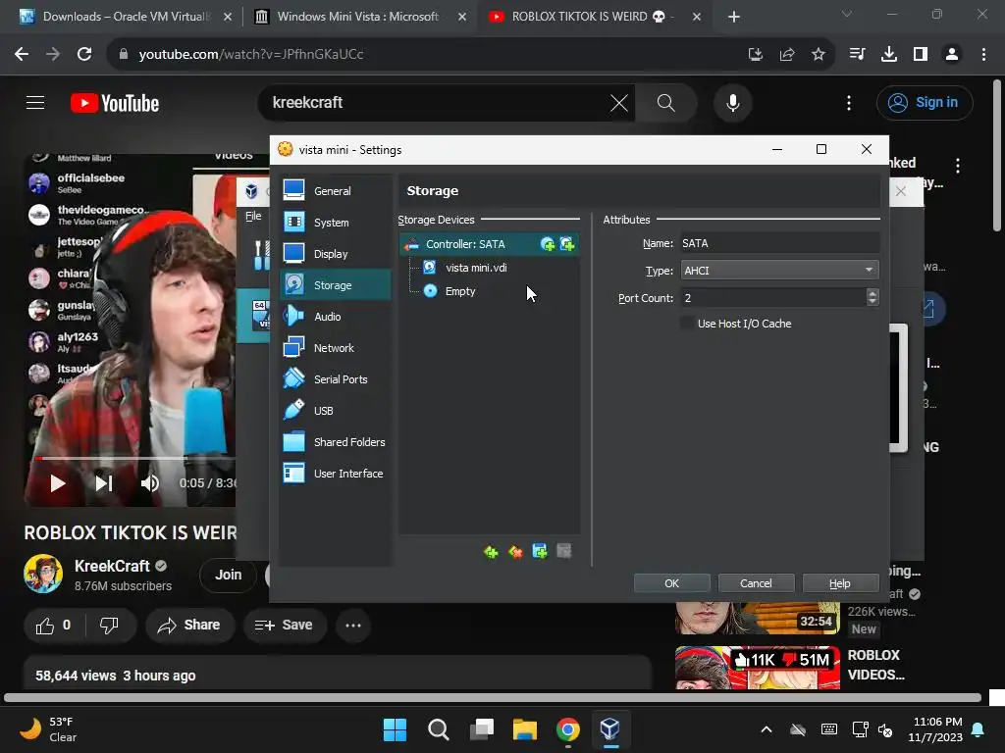
Task: Open Shared Folders settings category
Action: pos(336,442)
